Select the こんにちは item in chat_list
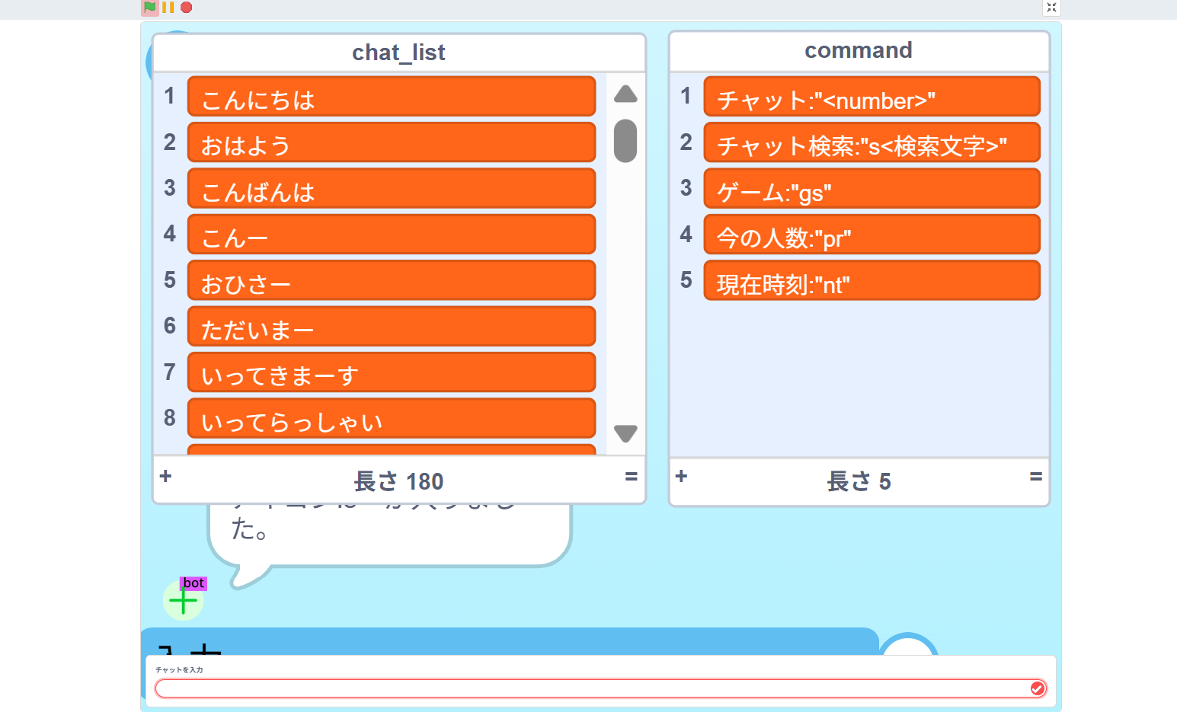1177x712 pixels. pos(391,97)
